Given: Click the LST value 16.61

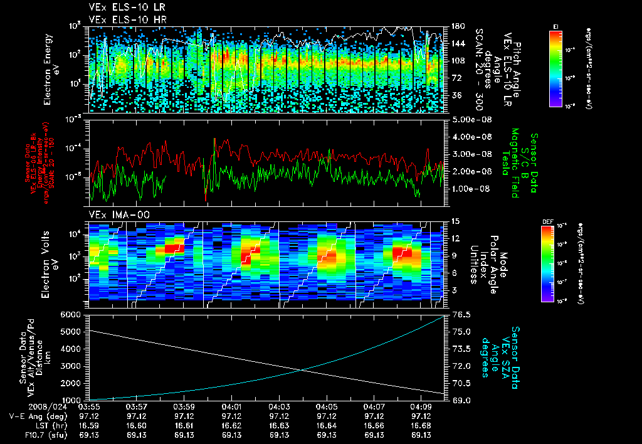Looking at the screenshot, I should 184,426.
